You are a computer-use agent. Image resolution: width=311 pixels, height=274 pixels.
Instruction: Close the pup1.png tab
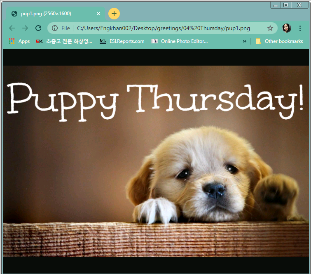(x=98, y=14)
